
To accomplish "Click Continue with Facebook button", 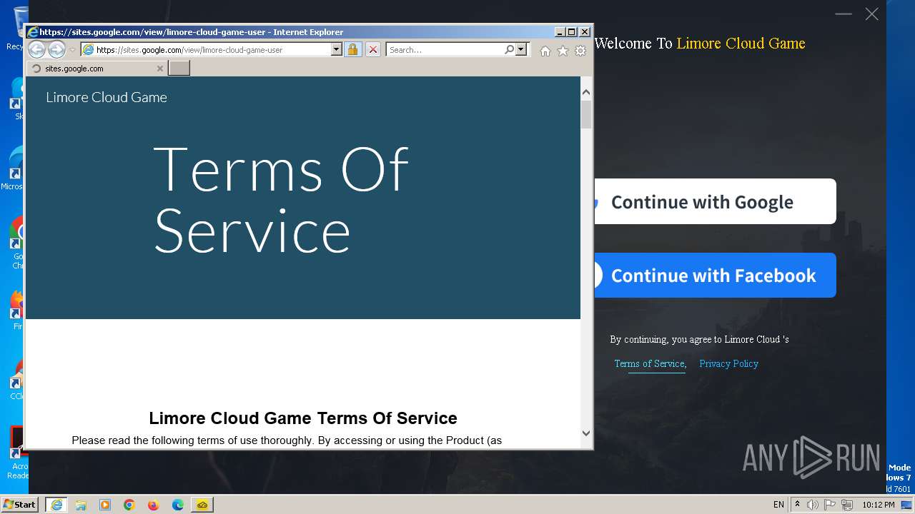I will [715, 275].
